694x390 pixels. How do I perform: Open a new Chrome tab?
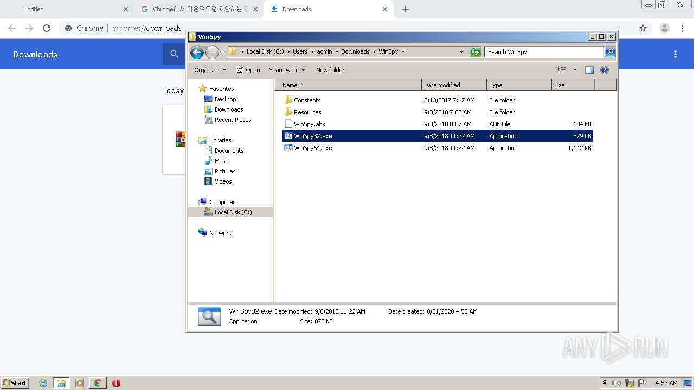[x=406, y=9]
